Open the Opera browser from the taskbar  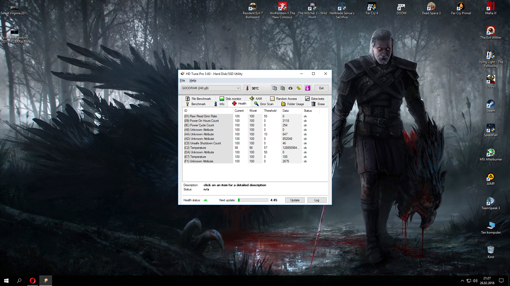[33, 281]
